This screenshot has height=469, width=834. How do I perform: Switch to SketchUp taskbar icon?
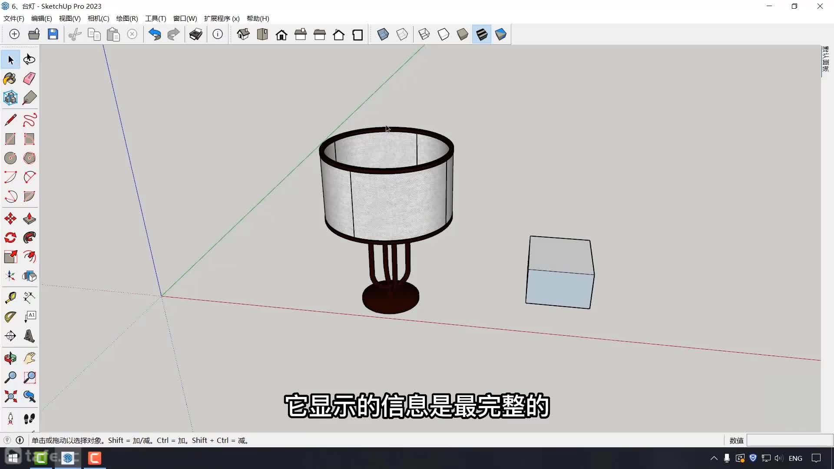point(68,458)
